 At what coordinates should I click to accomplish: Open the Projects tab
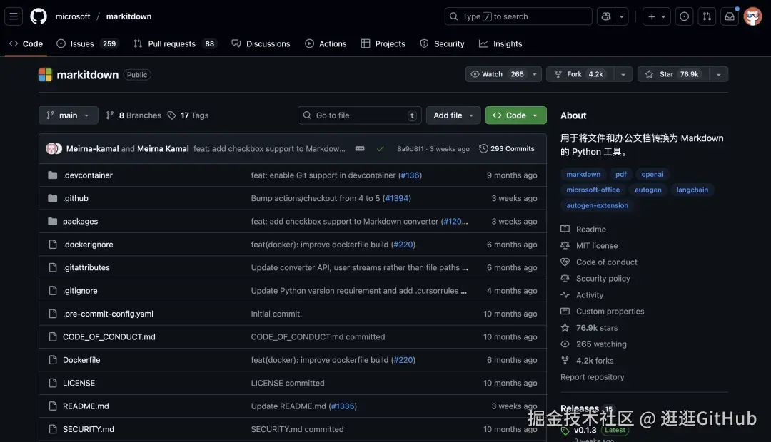point(383,43)
